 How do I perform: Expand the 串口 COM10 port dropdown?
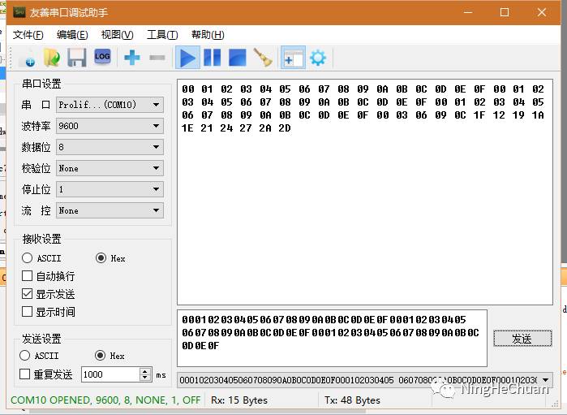tap(110, 106)
